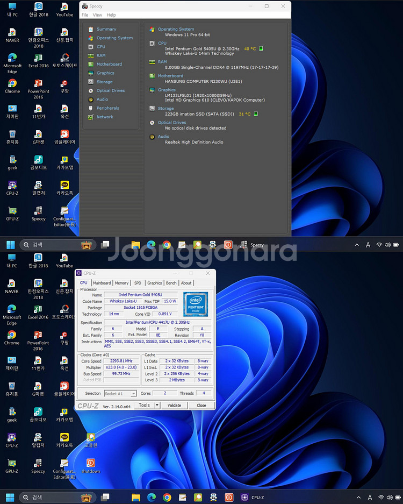This screenshot has width=403, height=504.
Task: Click the Tools button in CPU-Z
Action: pyautogui.click(x=144, y=406)
